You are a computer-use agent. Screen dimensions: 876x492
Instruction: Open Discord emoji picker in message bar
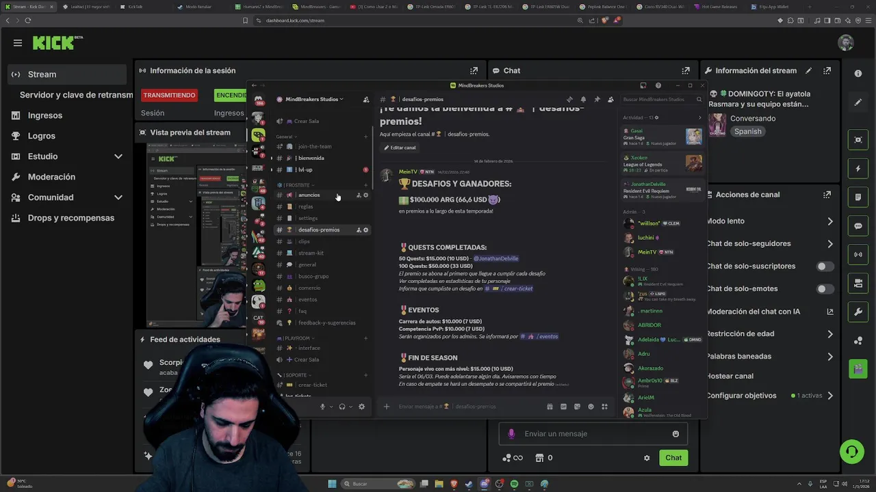[591, 407]
